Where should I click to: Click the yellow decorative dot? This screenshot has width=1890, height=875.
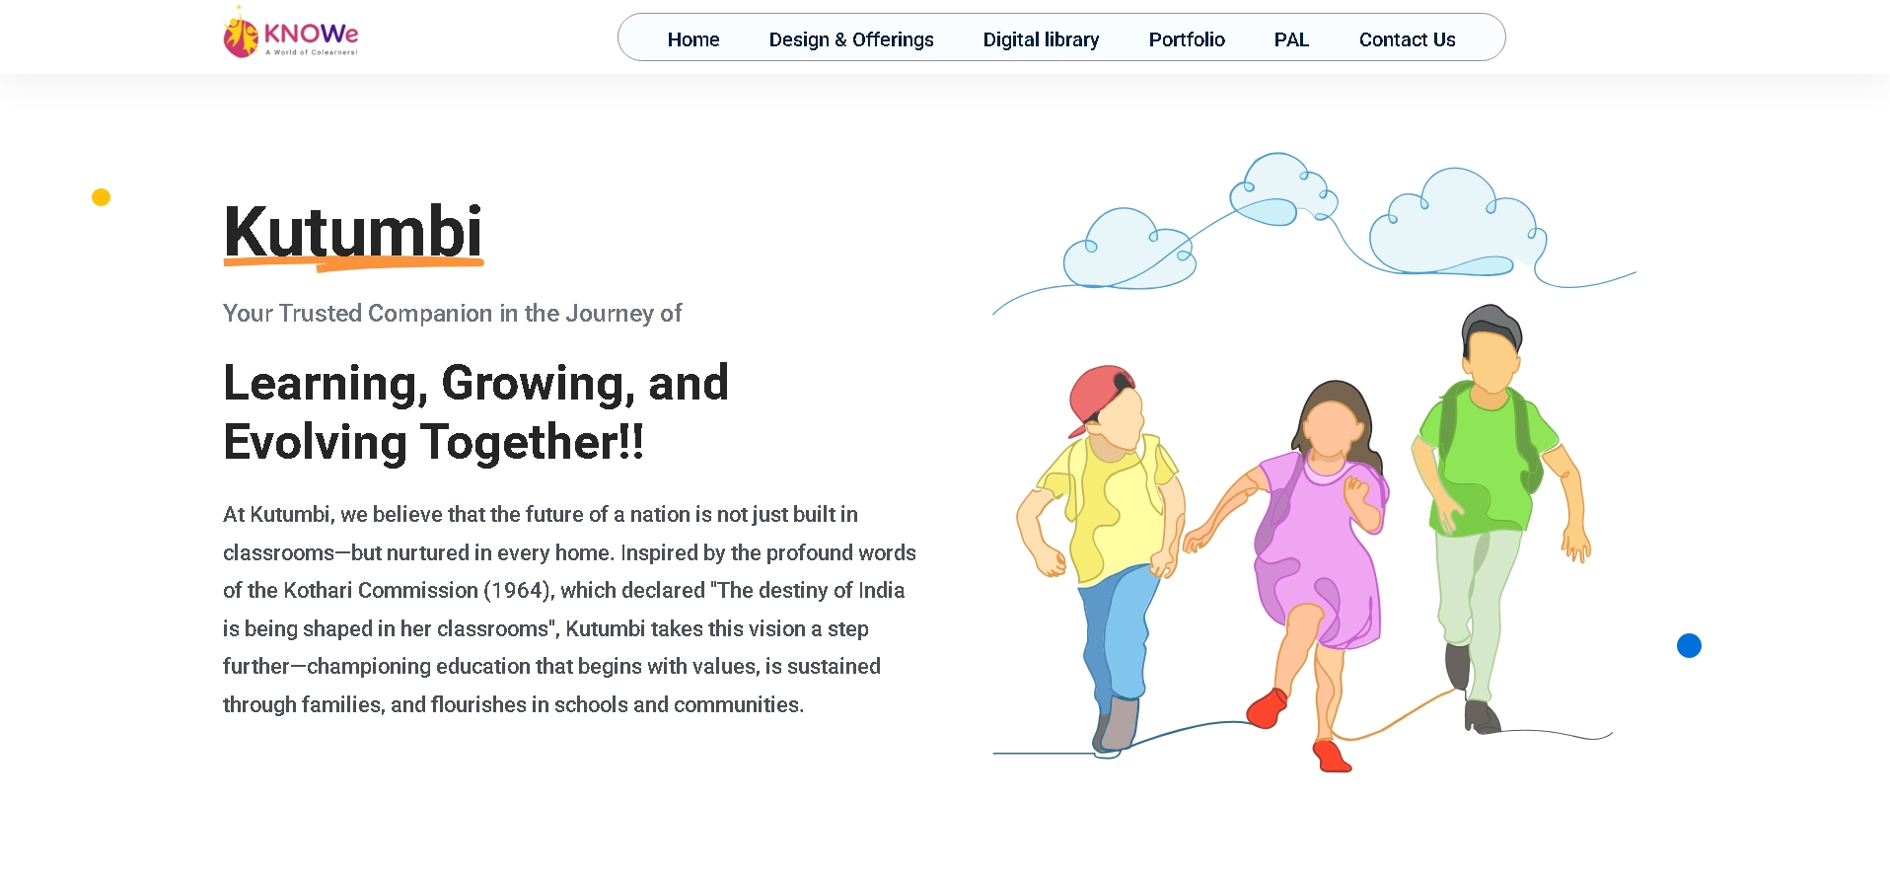pyautogui.click(x=101, y=197)
